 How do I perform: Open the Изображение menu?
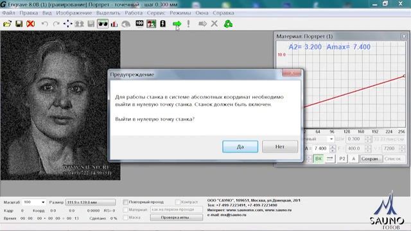74,13
